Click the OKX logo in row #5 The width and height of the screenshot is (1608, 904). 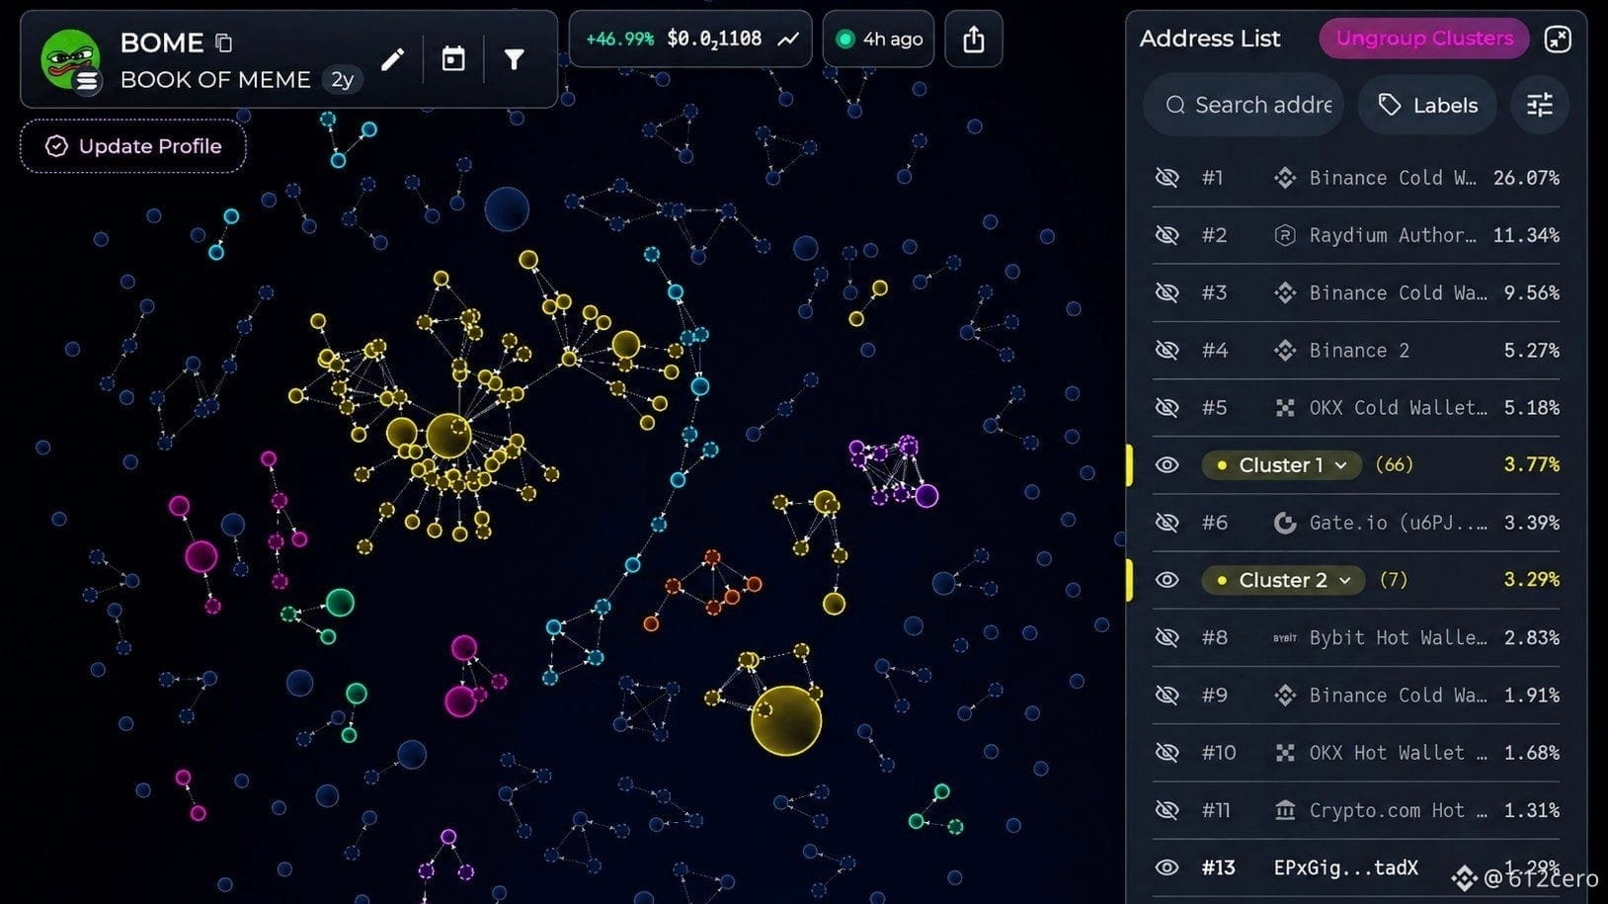(x=1285, y=407)
